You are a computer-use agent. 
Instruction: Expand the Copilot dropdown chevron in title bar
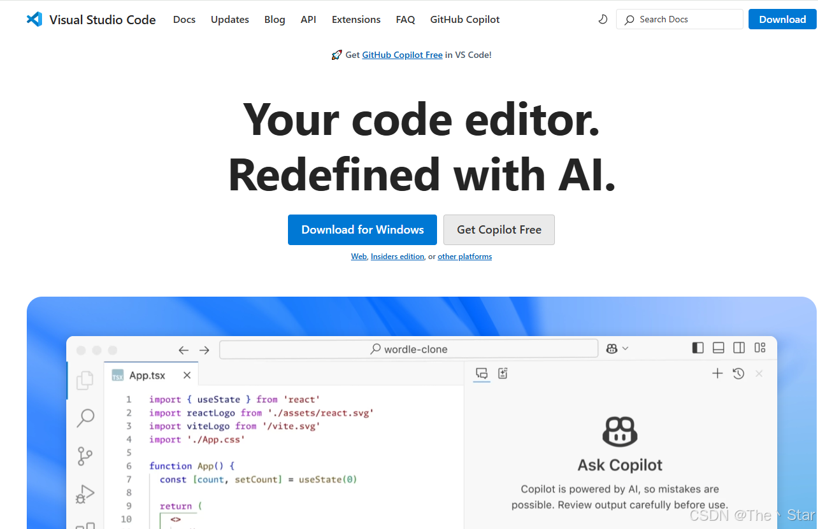point(625,348)
